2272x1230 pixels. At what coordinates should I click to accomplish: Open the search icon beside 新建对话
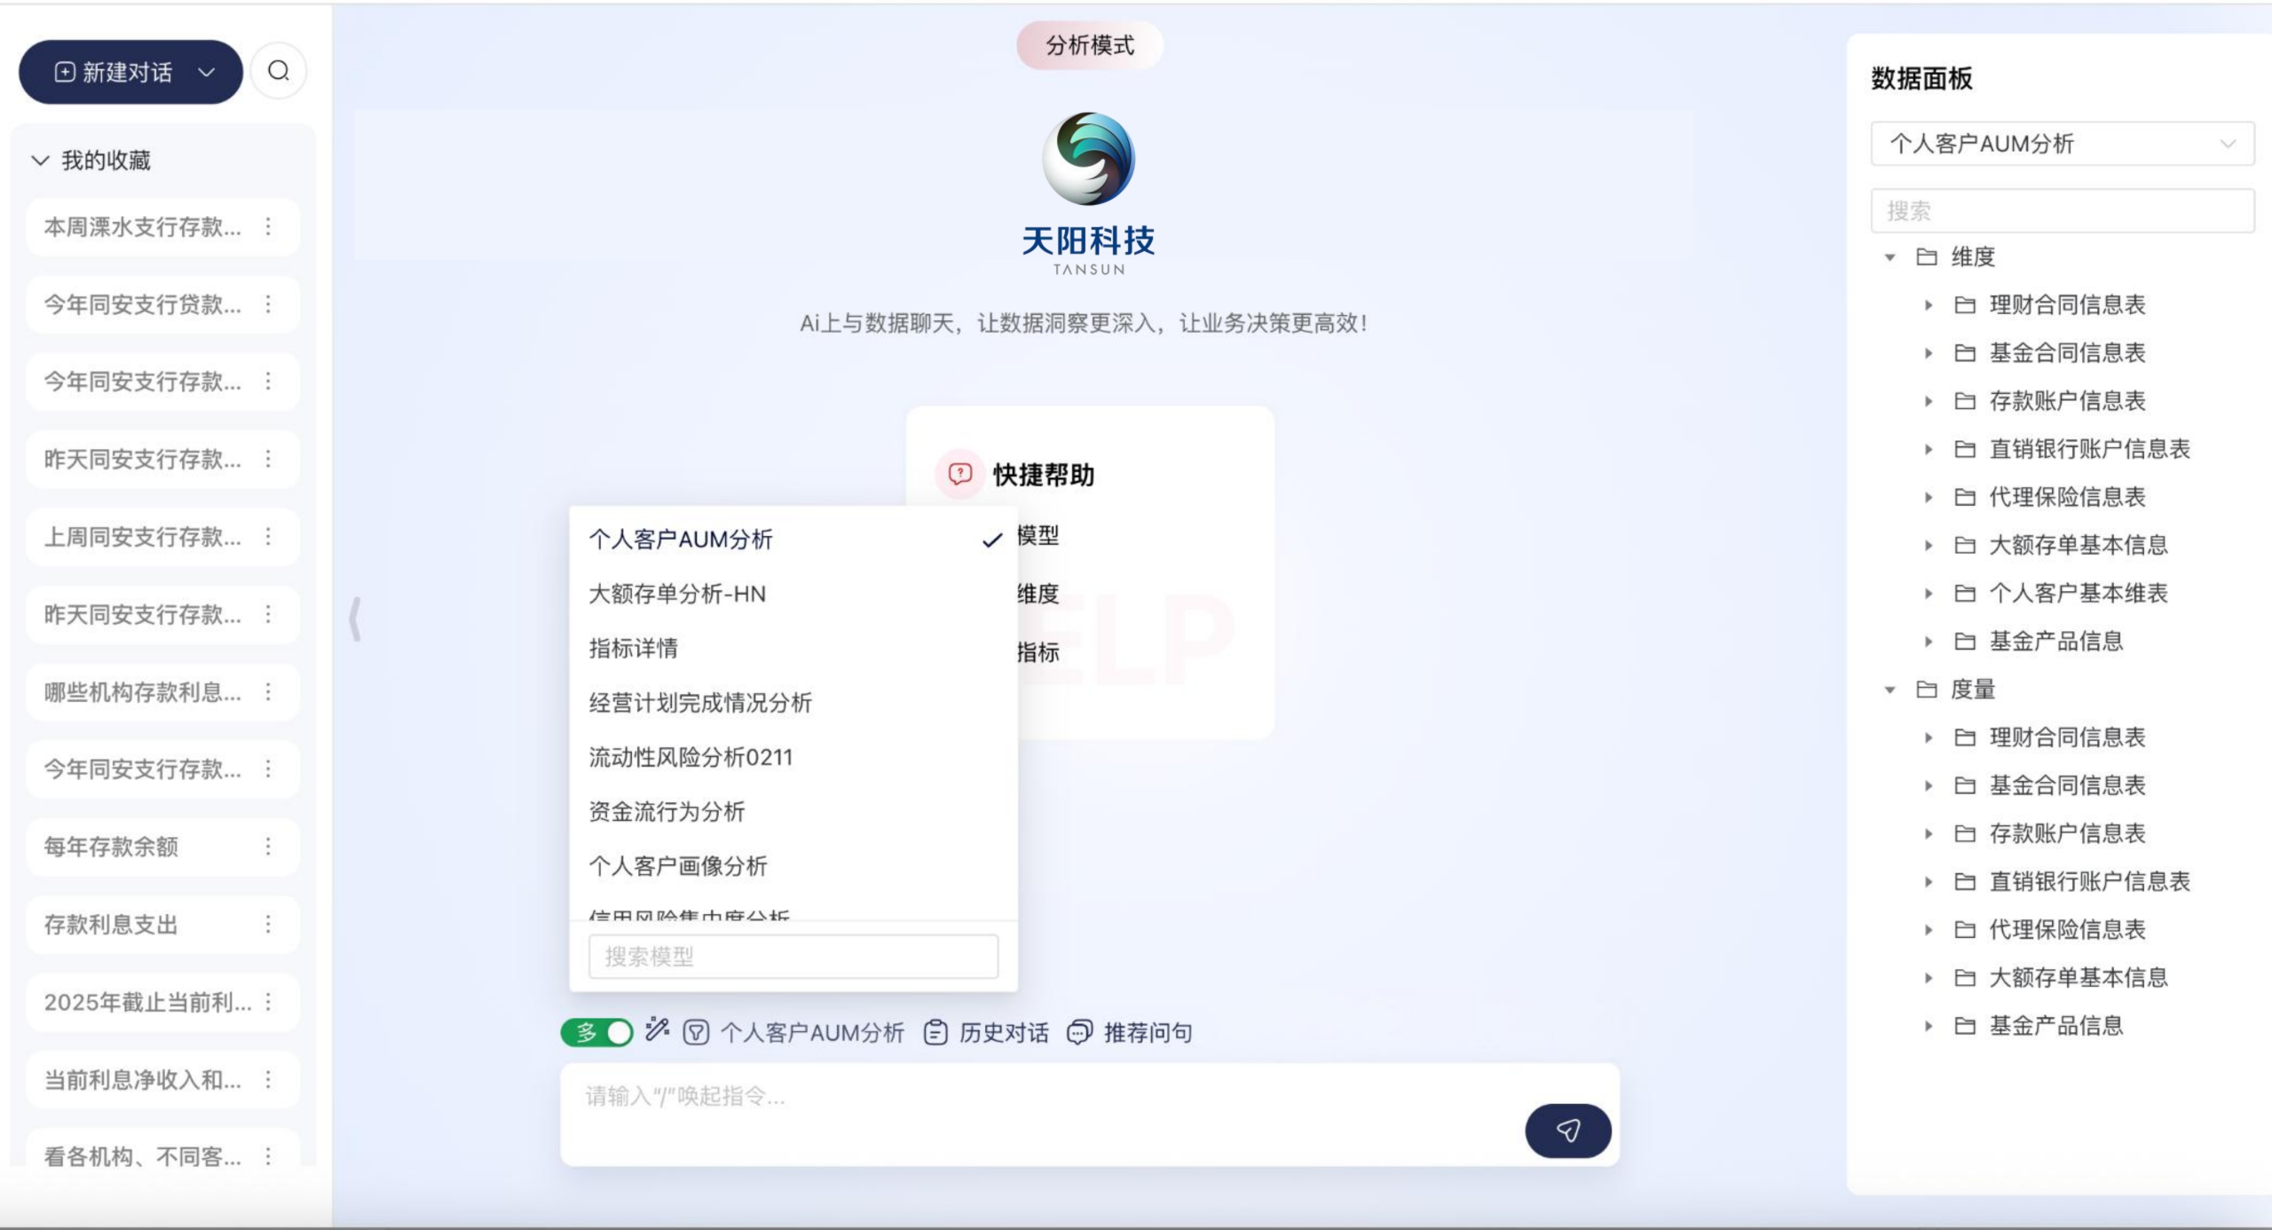(x=279, y=71)
